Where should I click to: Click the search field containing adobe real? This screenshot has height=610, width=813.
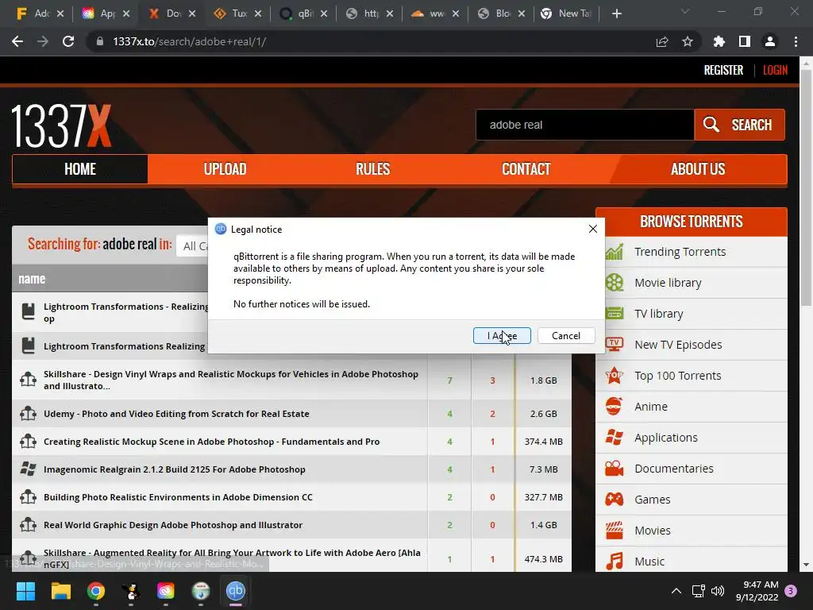click(585, 125)
